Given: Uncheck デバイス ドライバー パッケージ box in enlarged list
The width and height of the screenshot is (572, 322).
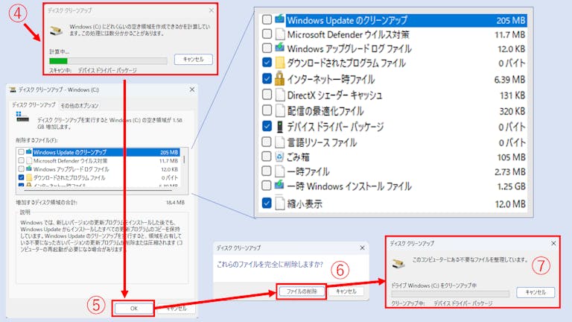Looking at the screenshot, I should [x=267, y=126].
